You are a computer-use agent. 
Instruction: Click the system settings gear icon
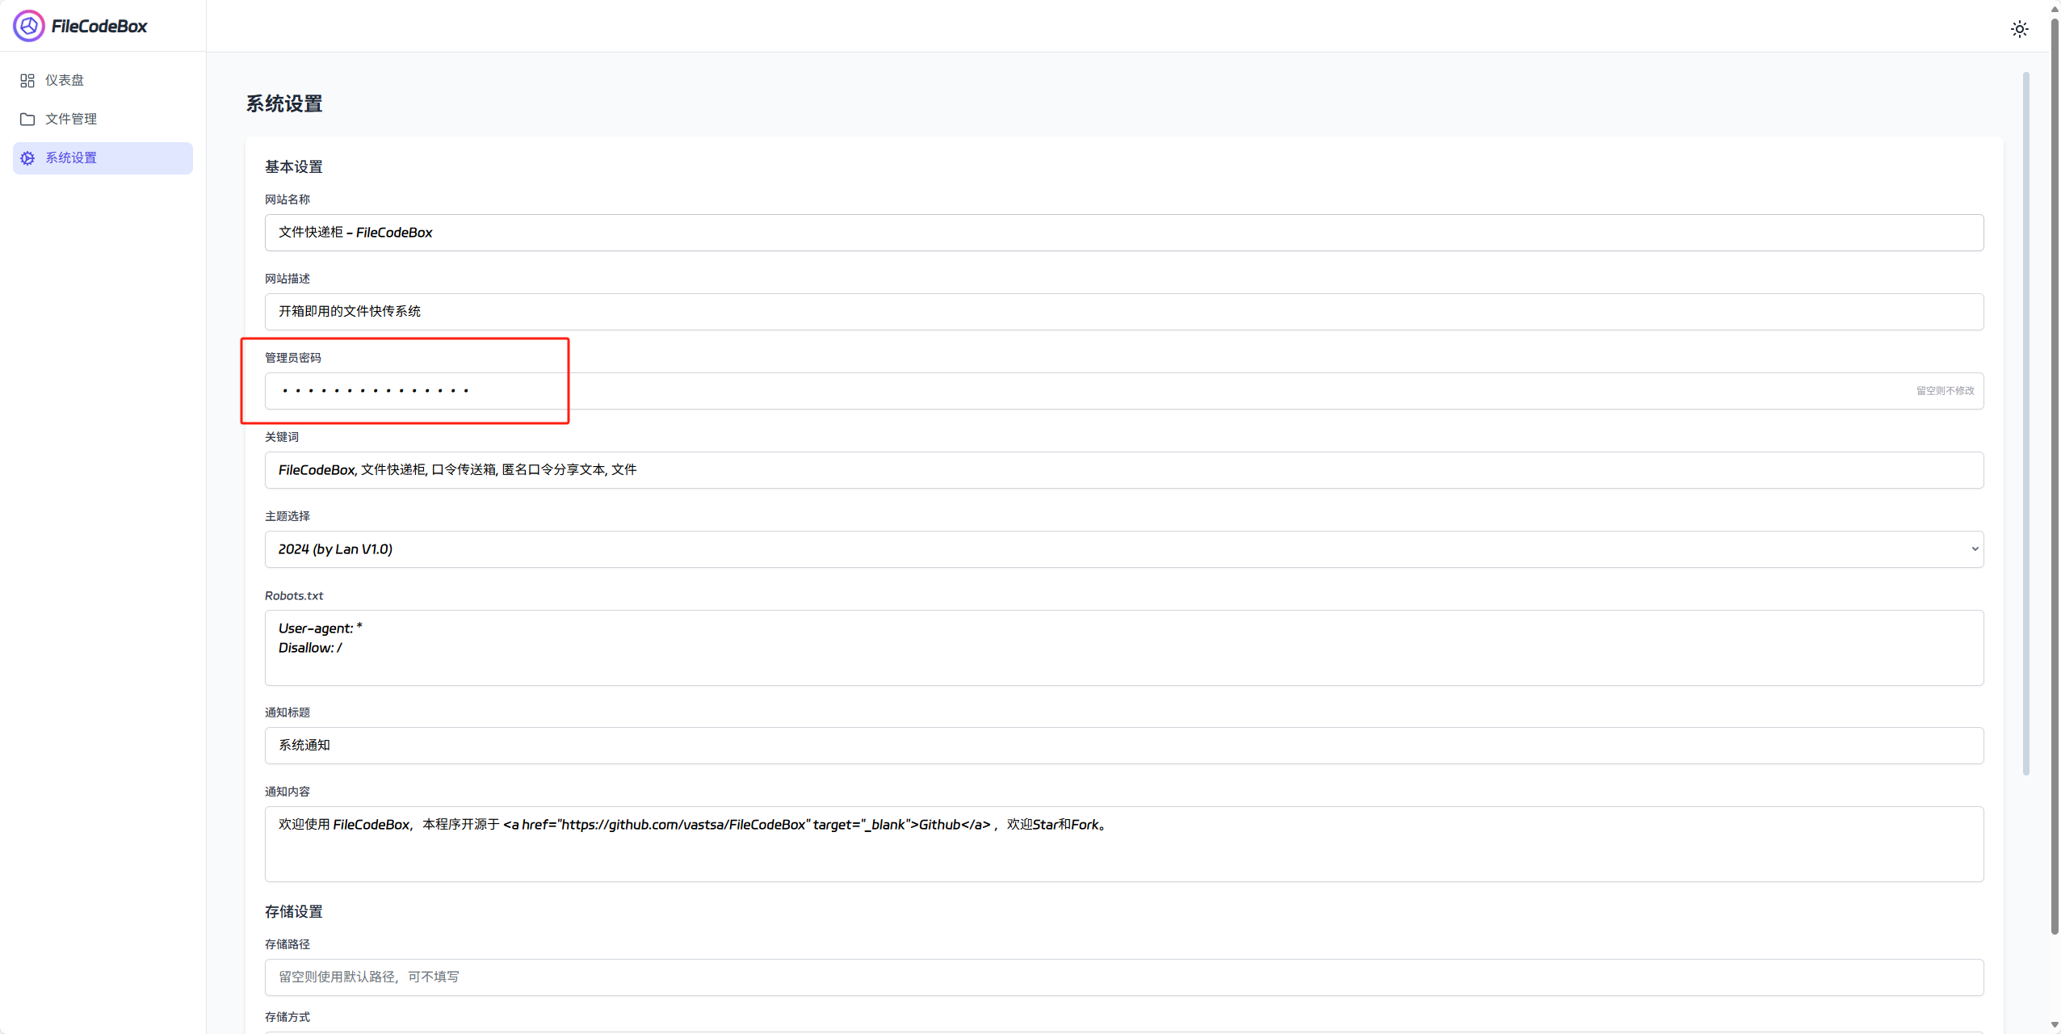[x=27, y=158]
